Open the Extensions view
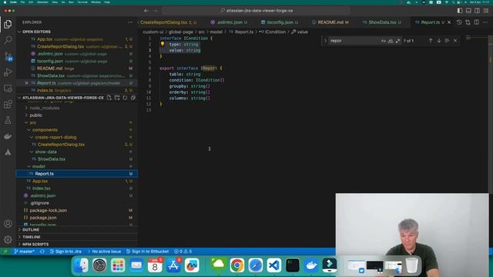The width and height of the screenshot is (493, 277). click(x=8, y=105)
